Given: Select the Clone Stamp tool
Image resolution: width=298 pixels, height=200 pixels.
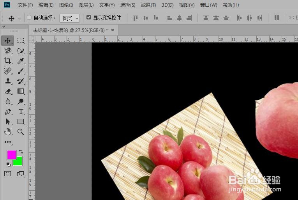Looking at the screenshot, I should [x=8, y=81].
